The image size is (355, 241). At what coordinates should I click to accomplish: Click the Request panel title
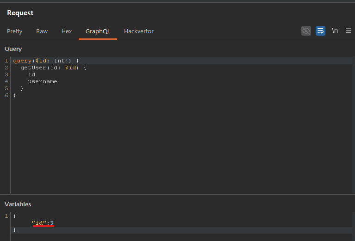click(x=20, y=13)
